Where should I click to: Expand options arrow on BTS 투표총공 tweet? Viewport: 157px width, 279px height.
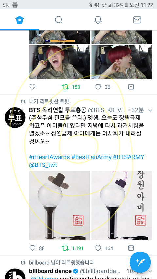[x=150, y=110]
